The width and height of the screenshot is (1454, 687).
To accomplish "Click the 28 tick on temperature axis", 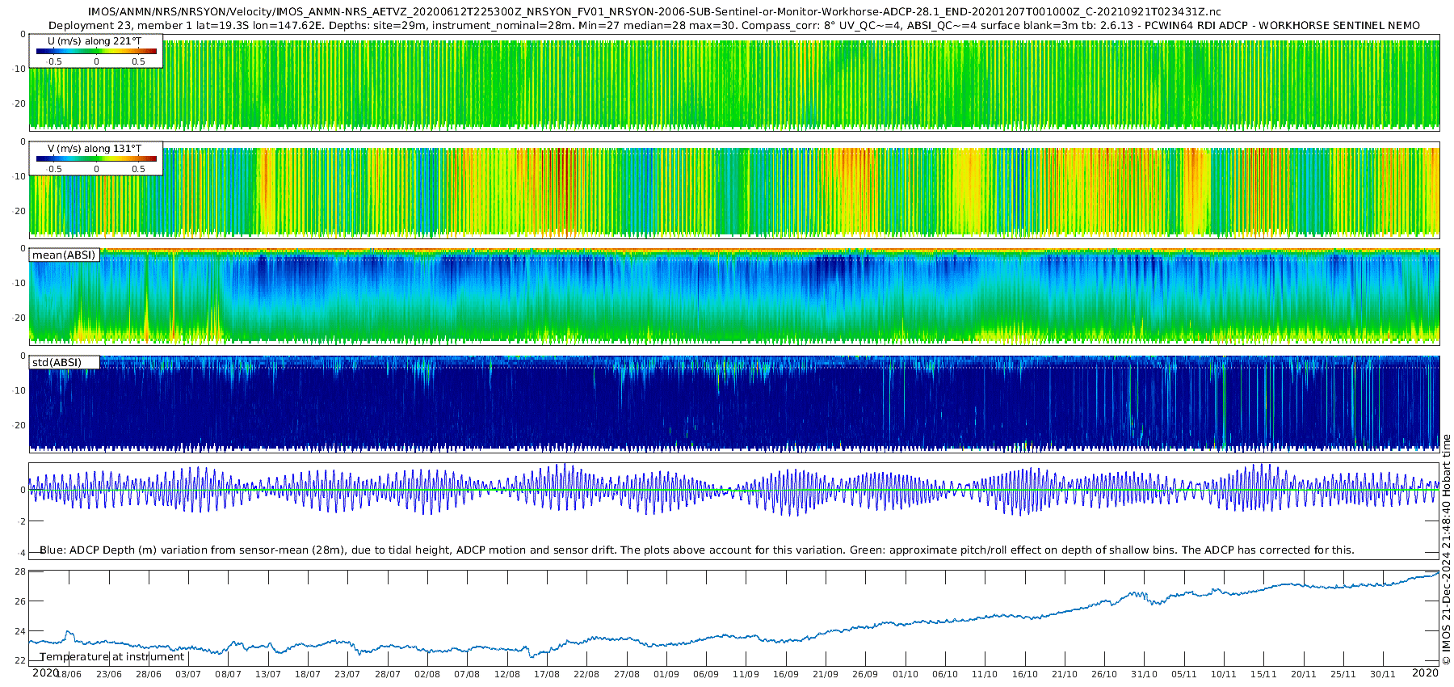I will 20,572.
